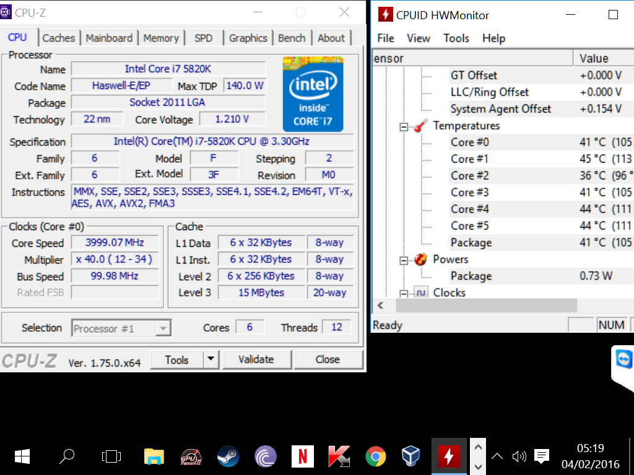This screenshot has width=634, height=475.
Task: Click the Level 3 cache value "15 MBytes"
Action: (261, 293)
